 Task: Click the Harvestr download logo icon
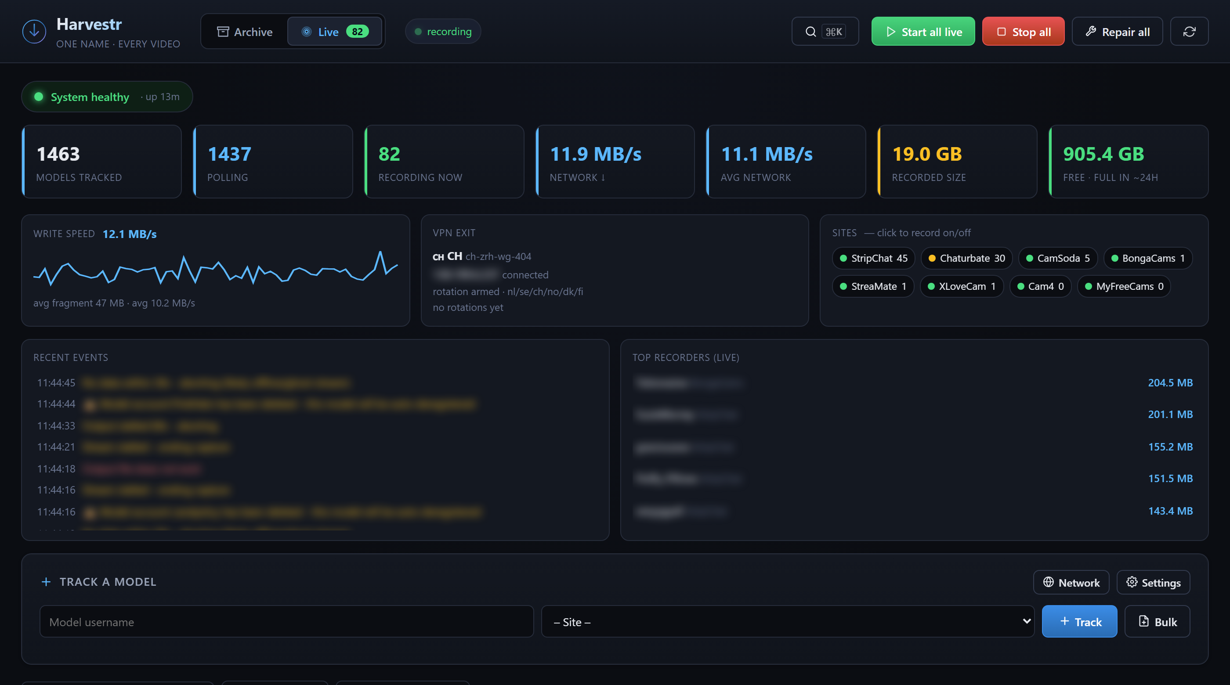click(34, 32)
